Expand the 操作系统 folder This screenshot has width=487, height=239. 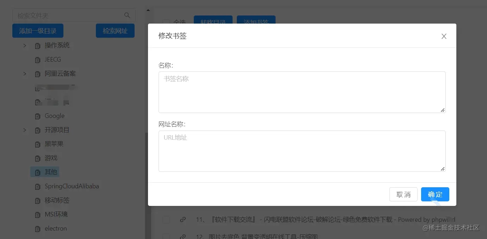25,45
